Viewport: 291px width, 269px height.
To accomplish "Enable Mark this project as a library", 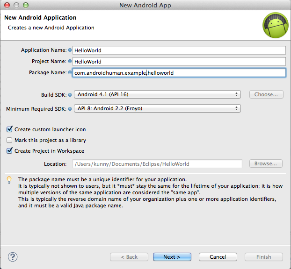I will pos(9,140).
